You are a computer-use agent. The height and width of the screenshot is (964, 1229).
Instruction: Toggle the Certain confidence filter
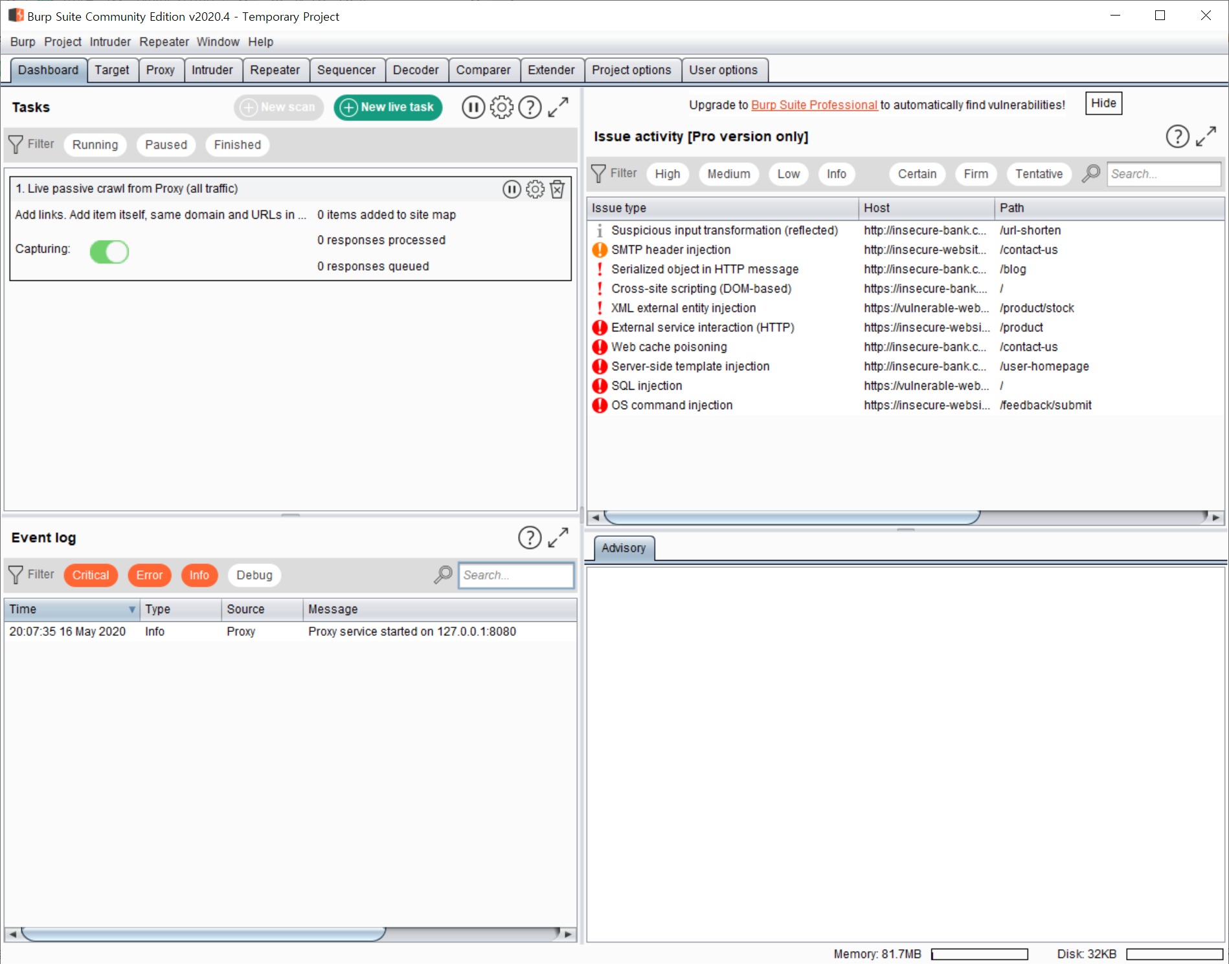click(x=917, y=174)
